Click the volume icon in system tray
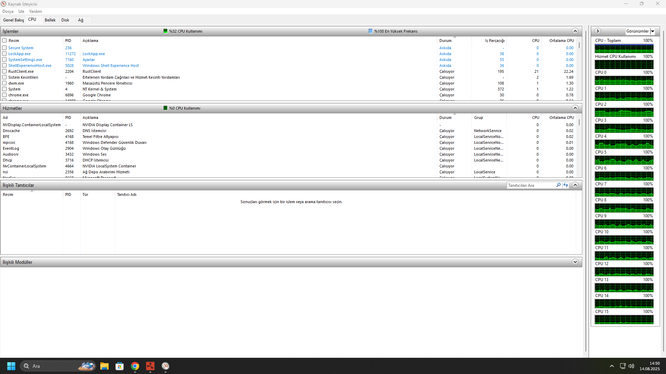This screenshot has width=666, height=374. tap(631, 366)
